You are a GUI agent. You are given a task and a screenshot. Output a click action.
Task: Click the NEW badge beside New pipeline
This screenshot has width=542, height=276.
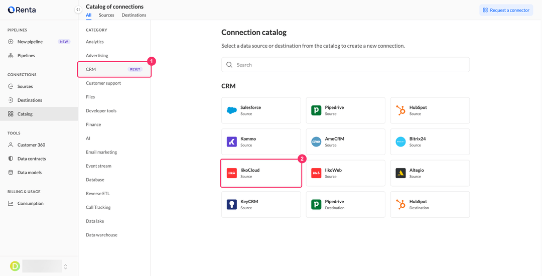click(x=64, y=42)
